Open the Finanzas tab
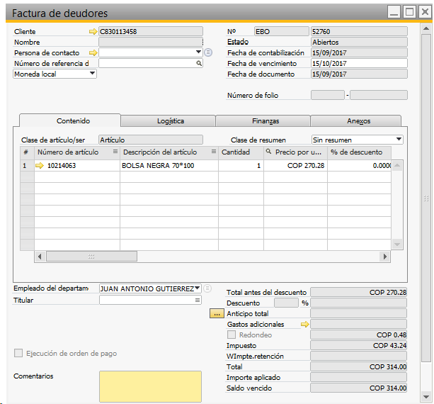 (263, 121)
